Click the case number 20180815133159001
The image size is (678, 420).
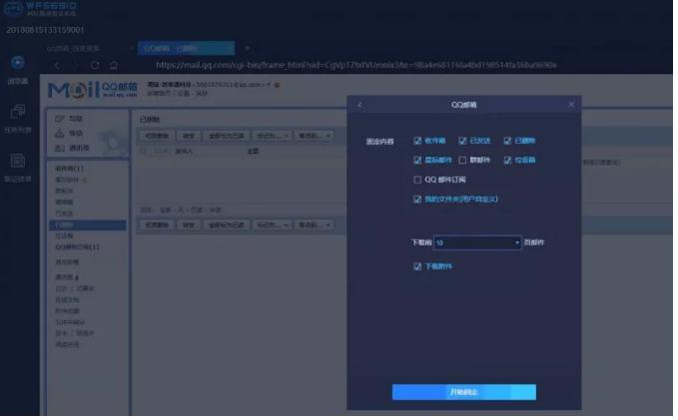click(x=45, y=30)
